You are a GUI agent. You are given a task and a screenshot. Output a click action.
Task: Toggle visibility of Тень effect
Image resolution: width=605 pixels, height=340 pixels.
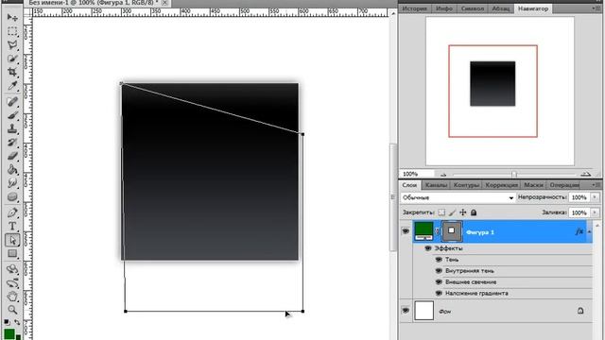[x=439, y=260]
